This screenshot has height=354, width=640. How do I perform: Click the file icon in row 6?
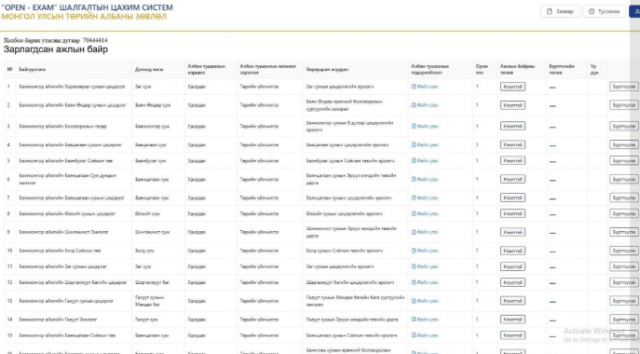click(414, 179)
